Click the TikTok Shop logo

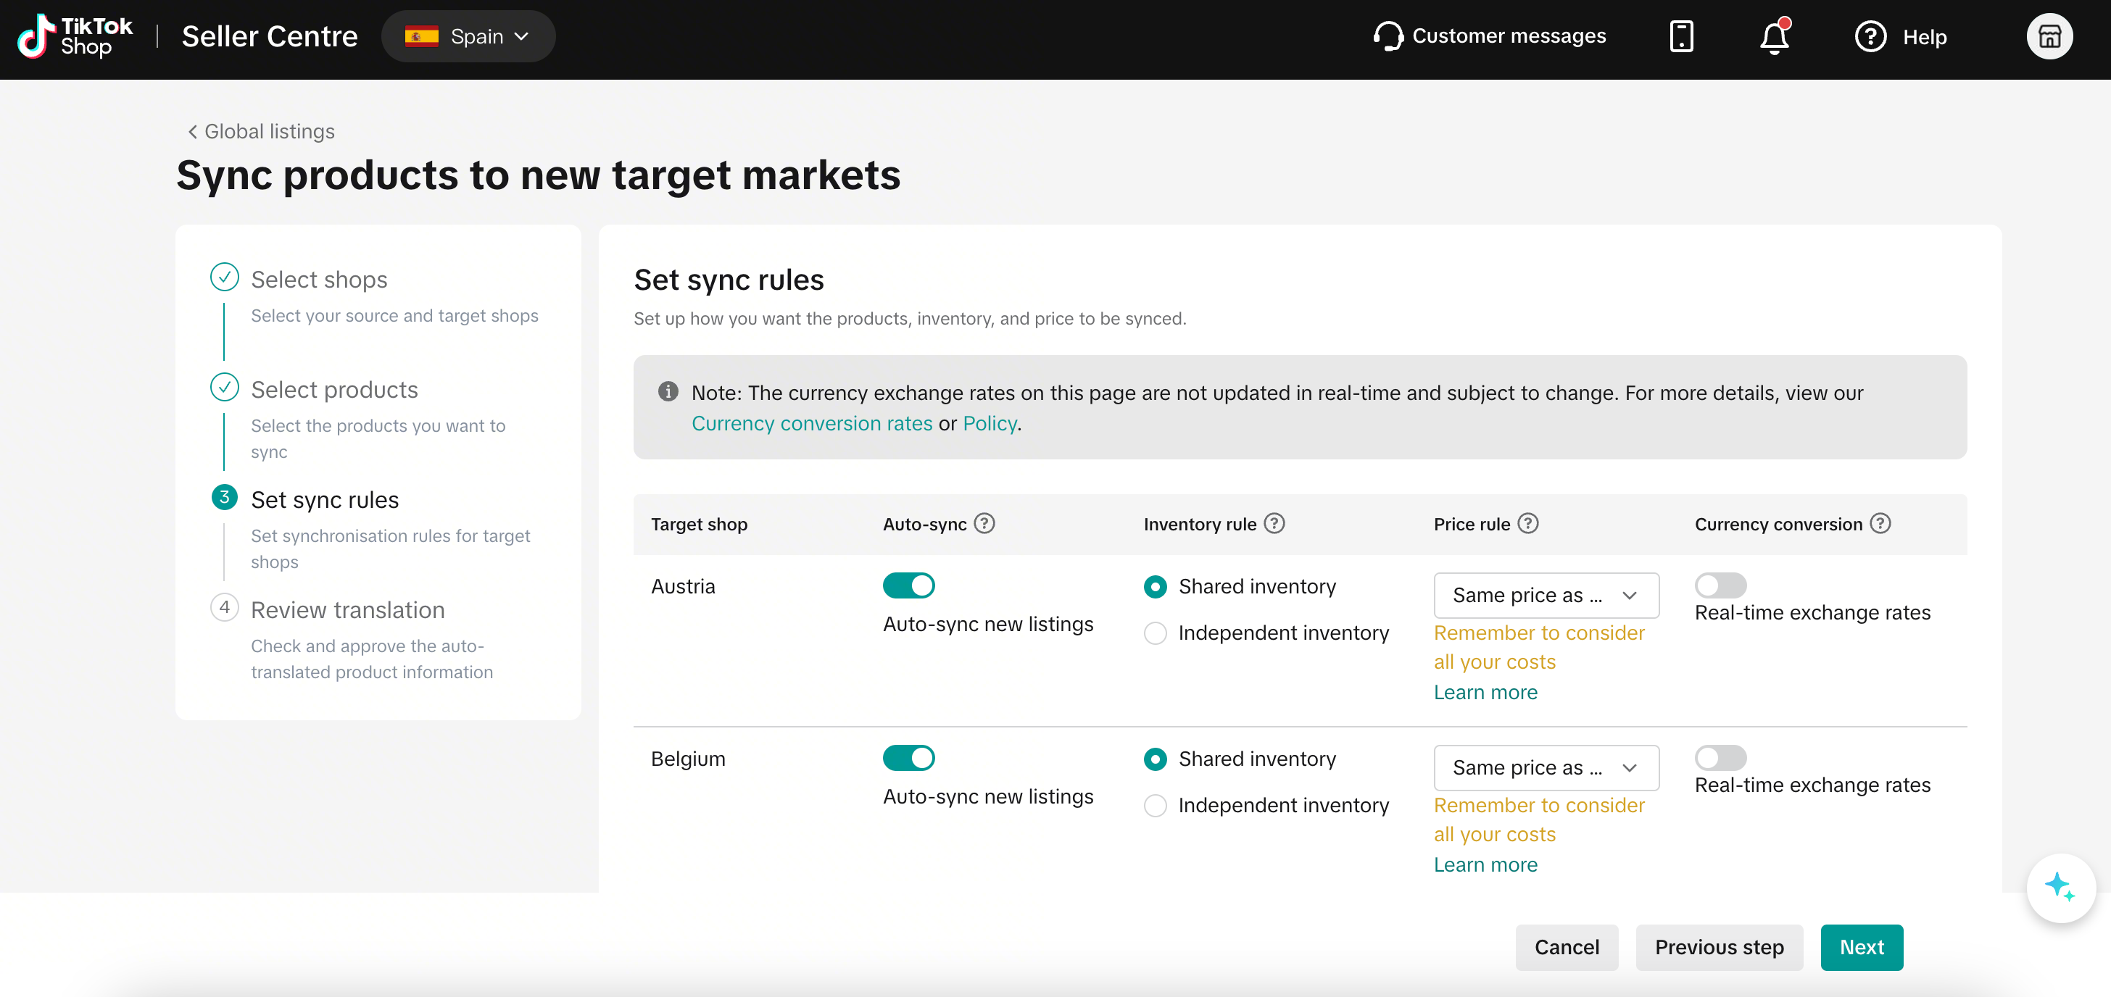75,37
